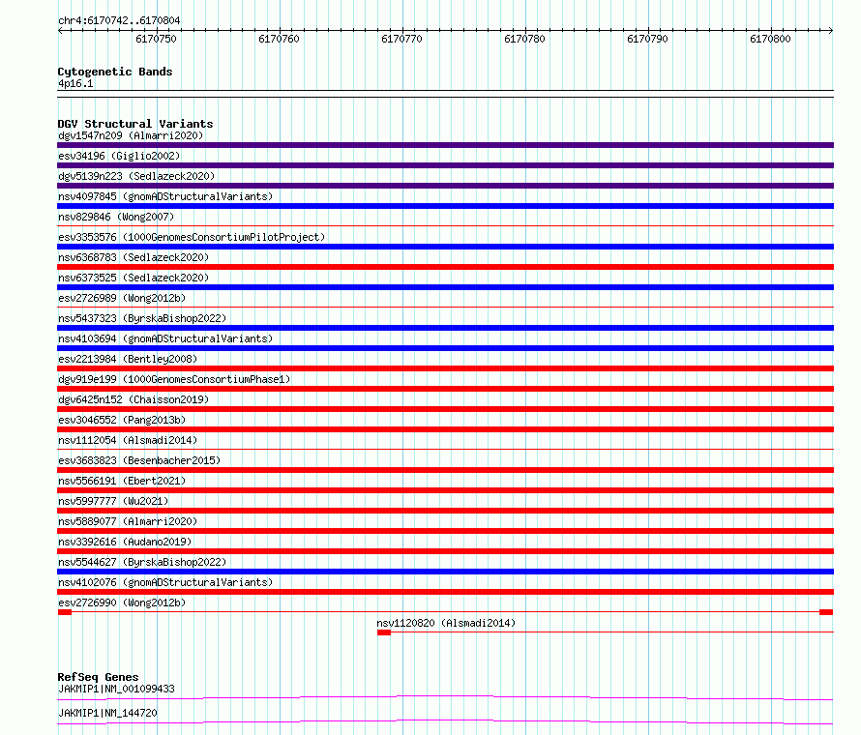The image size is (861, 735).
Task: Open variant esv2726990 (Wong2012b)
Action: [122, 603]
